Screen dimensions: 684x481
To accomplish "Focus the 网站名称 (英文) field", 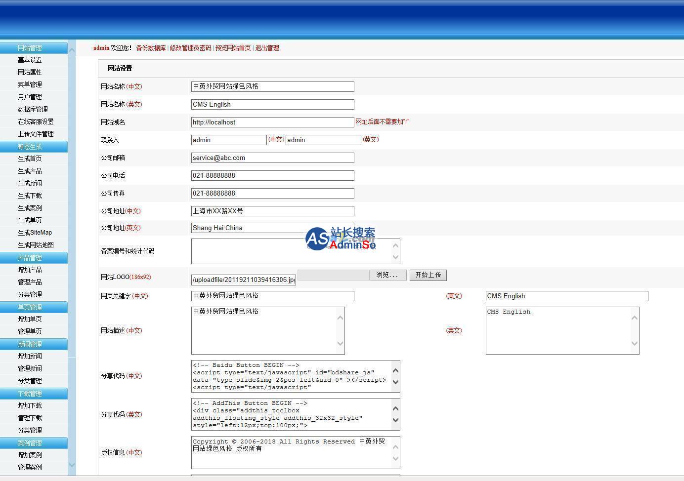I will click(273, 104).
